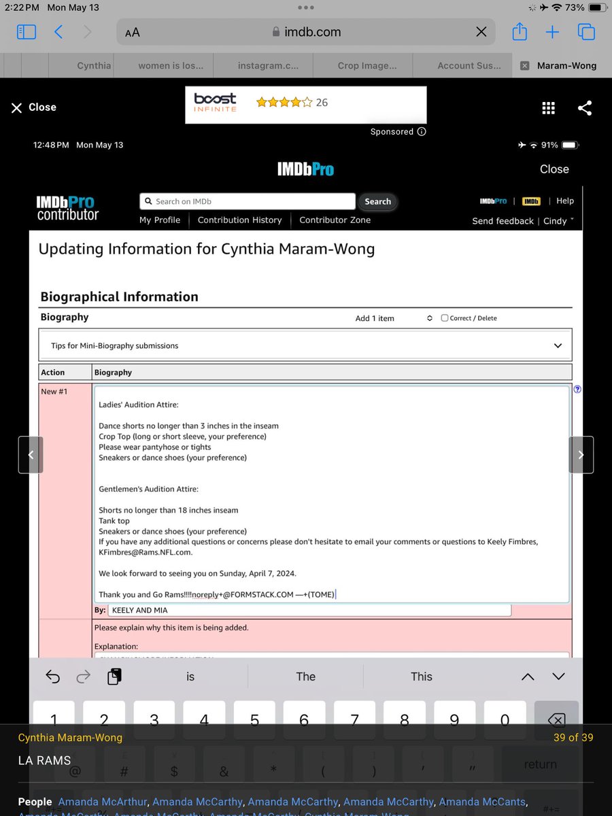Click the Cynthia Maram-Wong caption title
Viewport: 612px width, 816px height.
click(x=70, y=737)
